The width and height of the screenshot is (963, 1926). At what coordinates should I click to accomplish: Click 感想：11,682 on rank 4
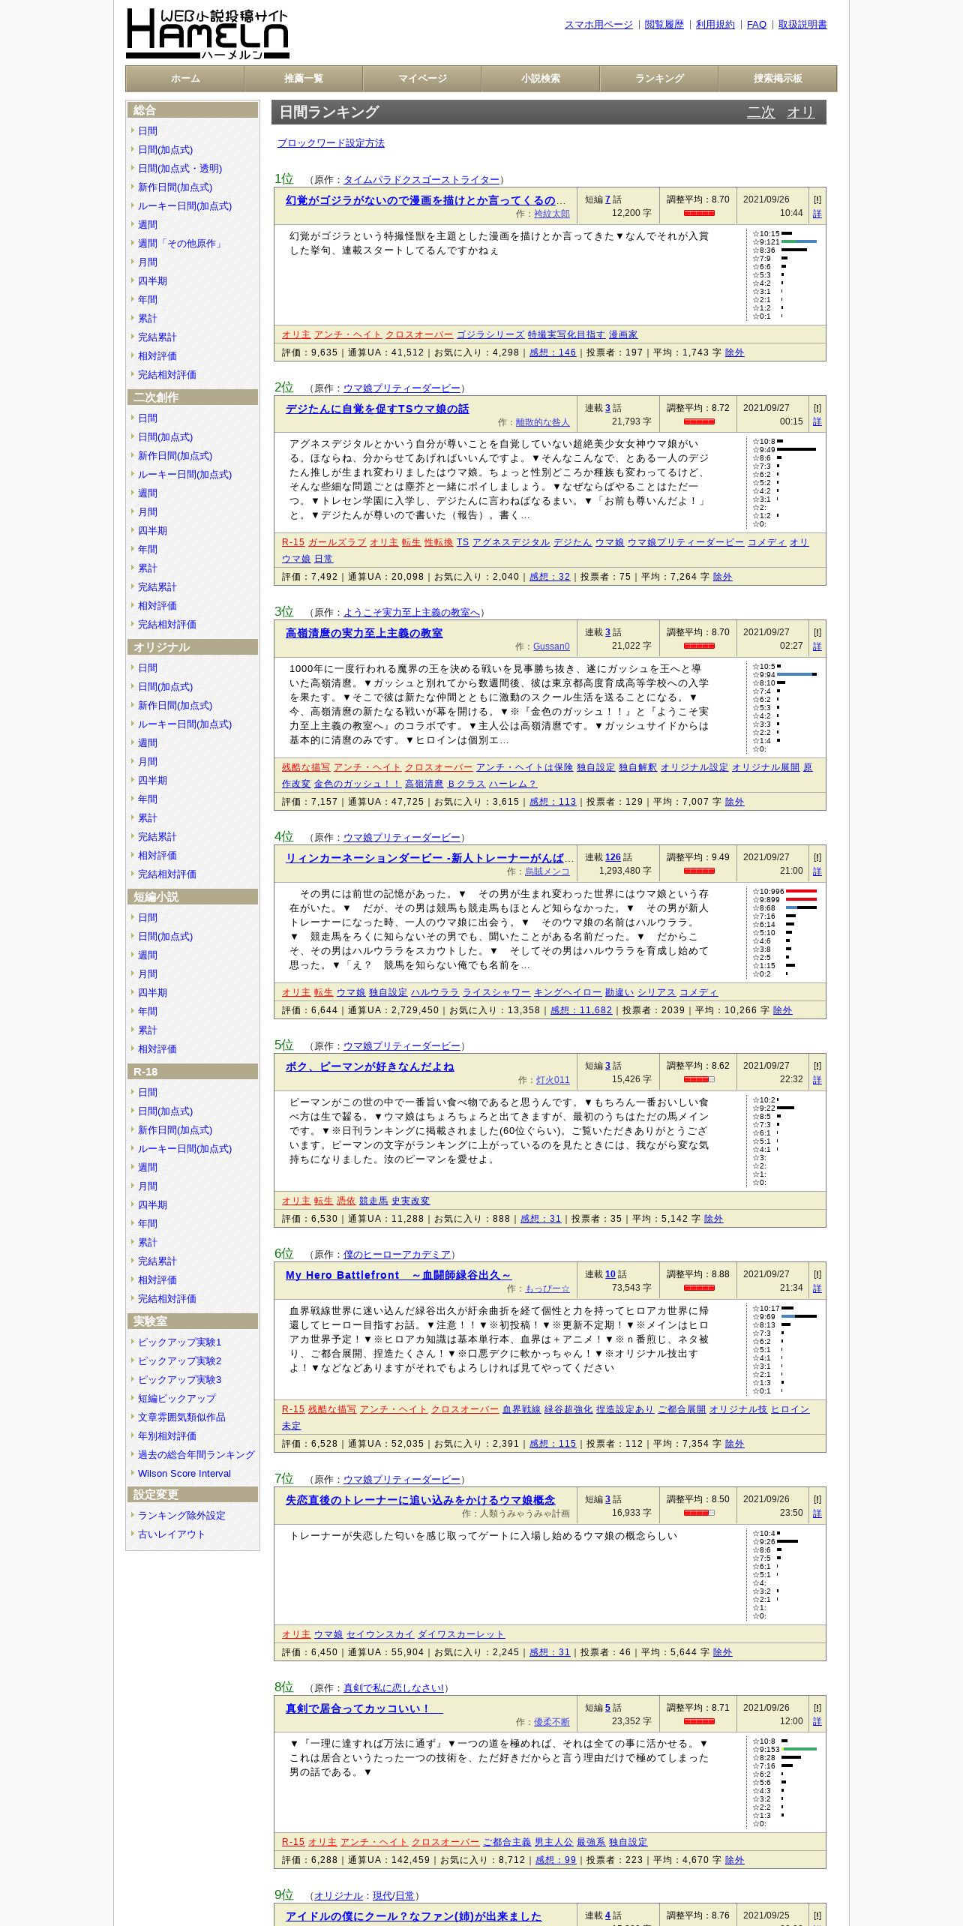[x=581, y=1011]
